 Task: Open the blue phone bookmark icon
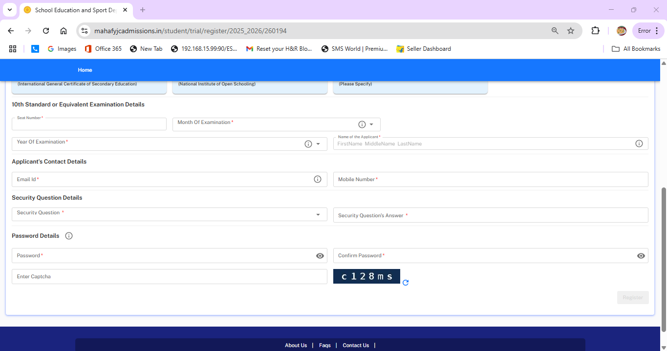click(x=35, y=49)
